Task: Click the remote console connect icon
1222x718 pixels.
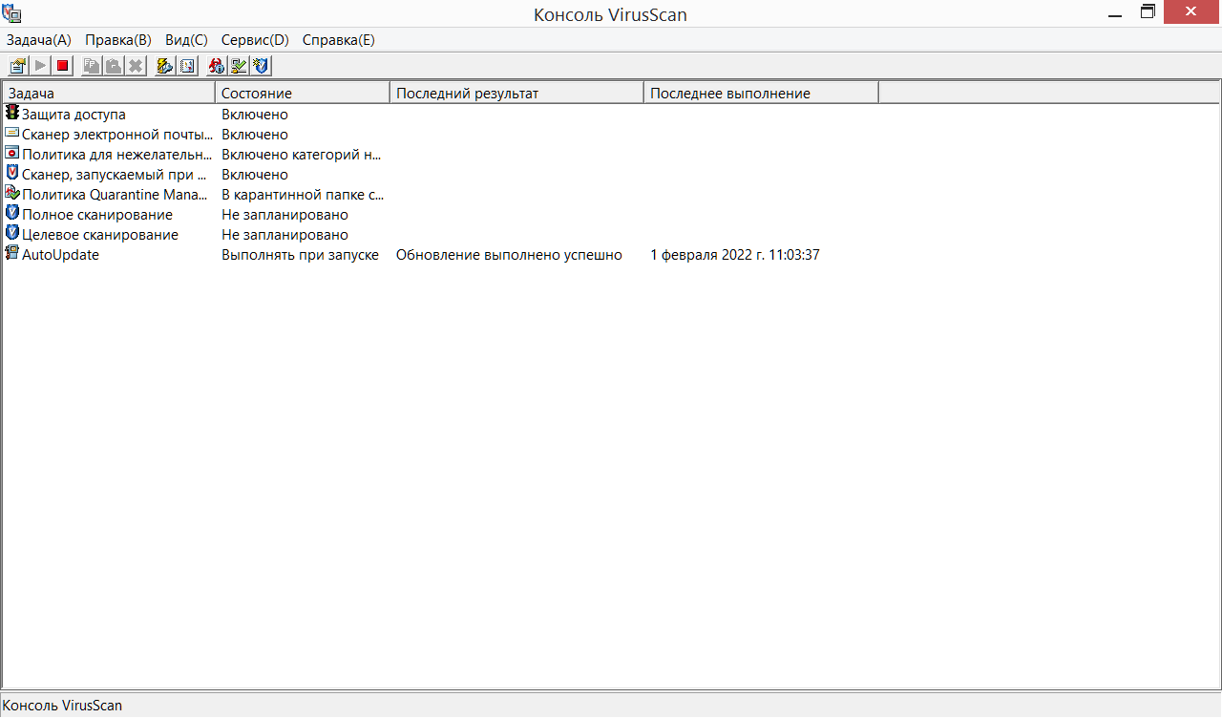Action: (x=239, y=66)
